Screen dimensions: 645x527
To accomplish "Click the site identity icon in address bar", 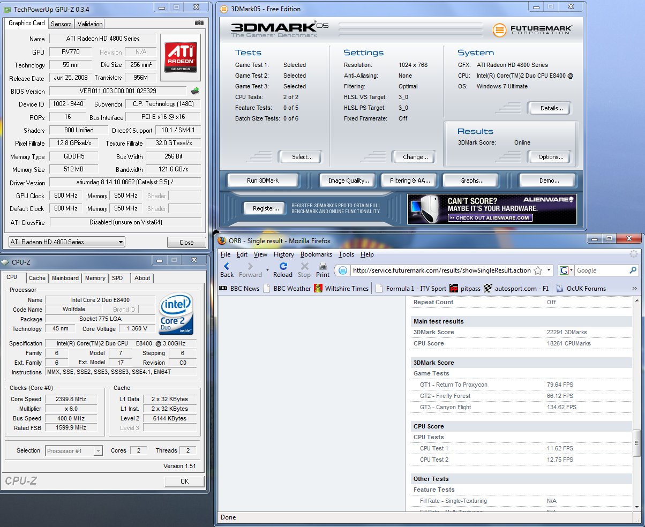I will click(x=343, y=270).
